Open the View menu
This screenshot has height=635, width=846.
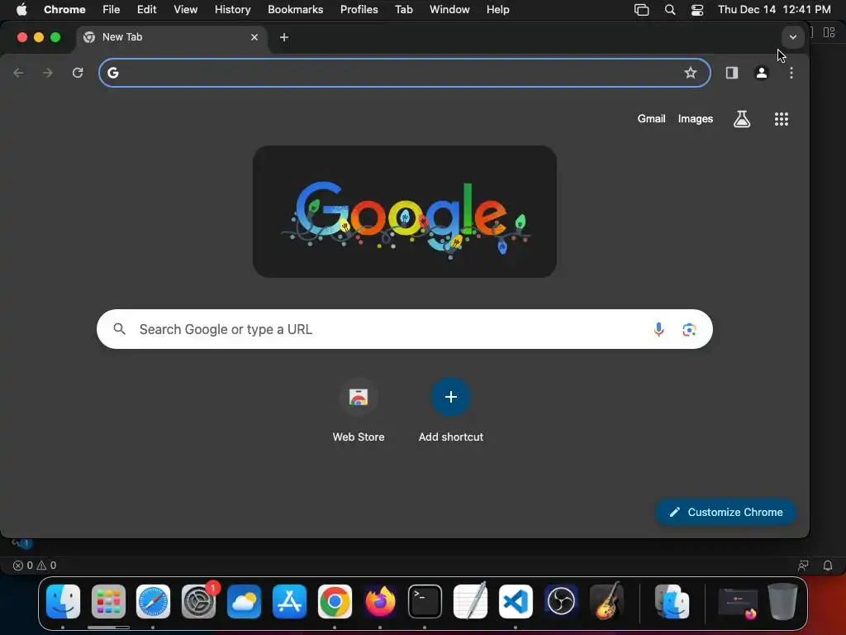(x=185, y=10)
